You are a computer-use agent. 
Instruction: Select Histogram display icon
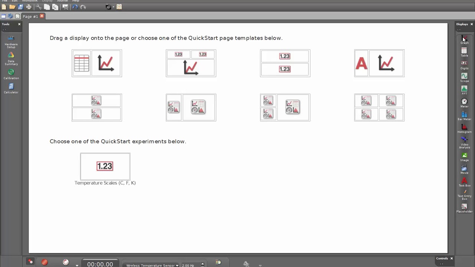tap(464, 128)
